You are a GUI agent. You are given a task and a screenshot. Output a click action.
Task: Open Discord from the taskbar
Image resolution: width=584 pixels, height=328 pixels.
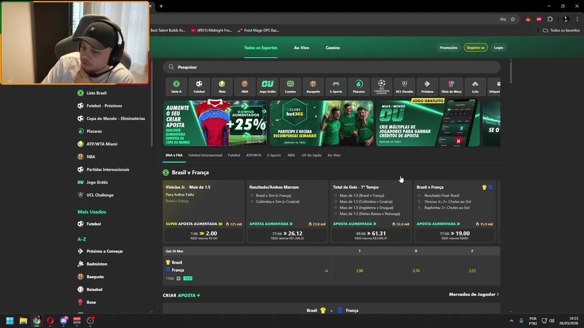(63, 321)
